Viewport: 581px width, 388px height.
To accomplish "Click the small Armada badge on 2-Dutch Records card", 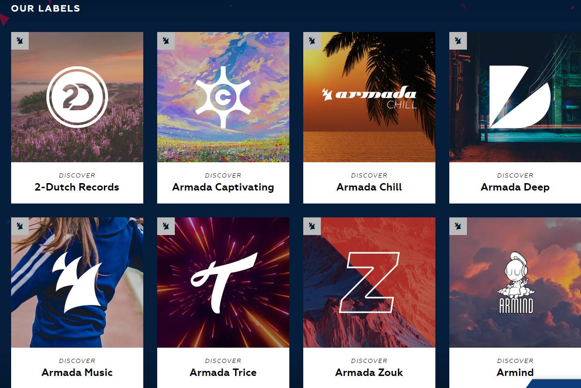I will point(20,41).
